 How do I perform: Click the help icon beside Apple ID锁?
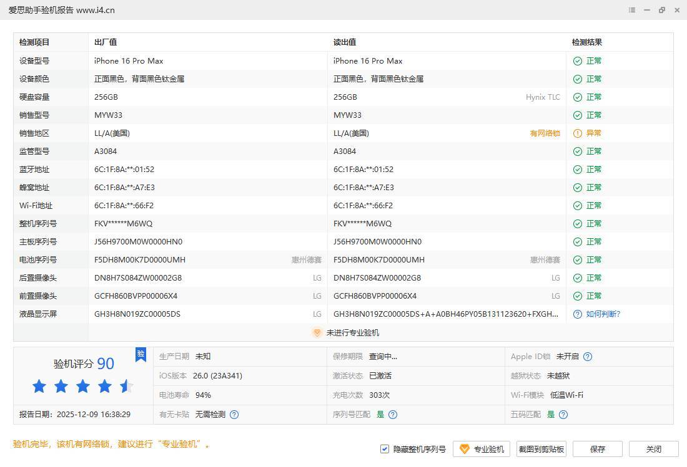click(588, 357)
